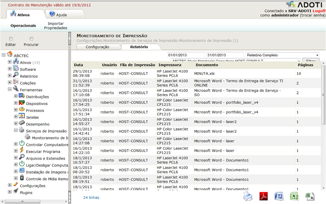Export report to Excel spreadsheet
The width and height of the screenshot is (326, 204).
pyautogui.click(x=294, y=196)
